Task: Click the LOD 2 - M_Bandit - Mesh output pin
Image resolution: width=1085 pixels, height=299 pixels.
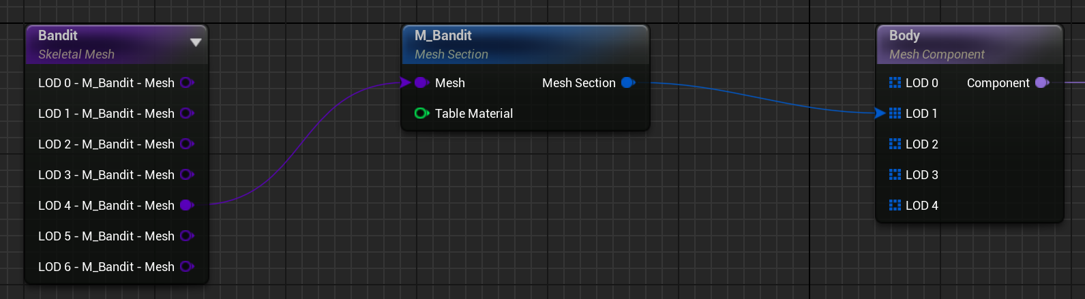Action: [187, 144]
